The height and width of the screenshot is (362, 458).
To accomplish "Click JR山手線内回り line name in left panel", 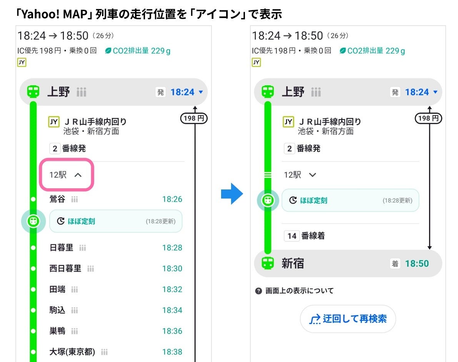I will tap(95, 121).
